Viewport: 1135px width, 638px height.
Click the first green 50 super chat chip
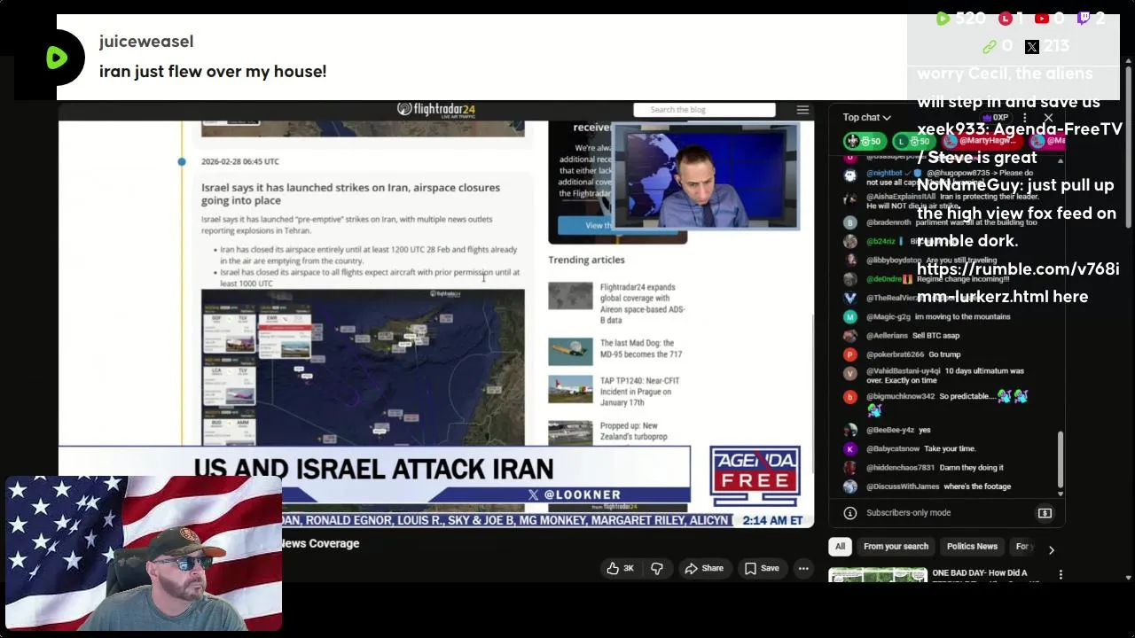[865, 141]
